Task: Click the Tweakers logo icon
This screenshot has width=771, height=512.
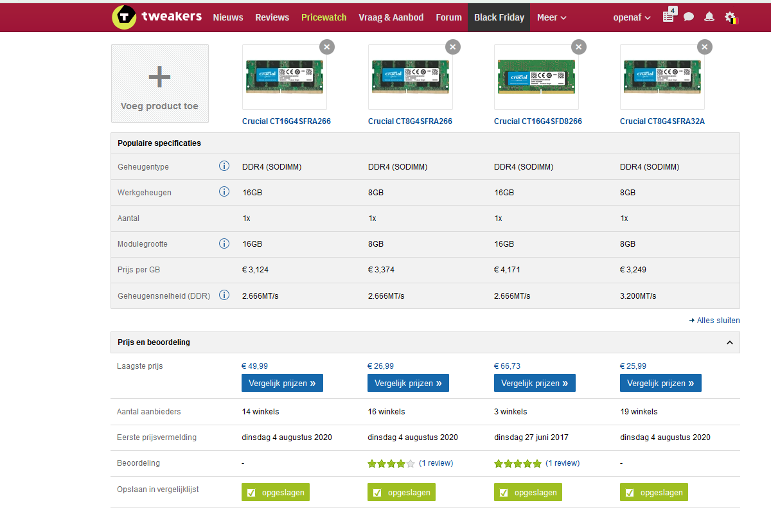Action: (124, 17)
